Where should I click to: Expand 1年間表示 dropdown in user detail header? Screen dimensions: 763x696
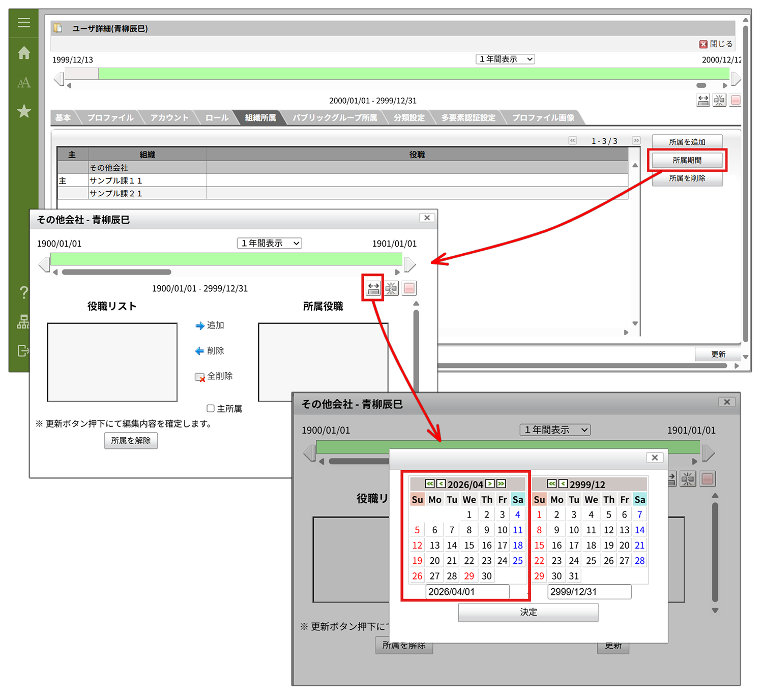point(505,59)
